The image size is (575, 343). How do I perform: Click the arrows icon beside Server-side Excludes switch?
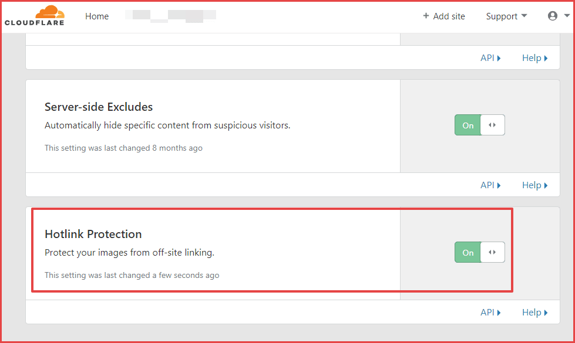[492, 125]
